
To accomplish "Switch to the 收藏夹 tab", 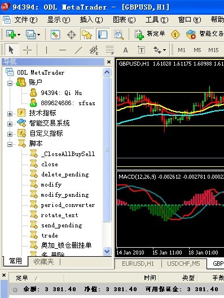I will [43, 262].
